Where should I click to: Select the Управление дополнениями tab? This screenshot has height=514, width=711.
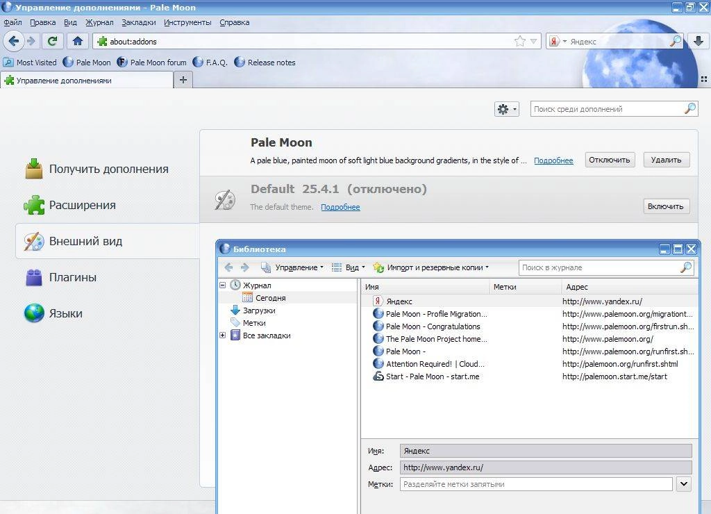[87, 81]
